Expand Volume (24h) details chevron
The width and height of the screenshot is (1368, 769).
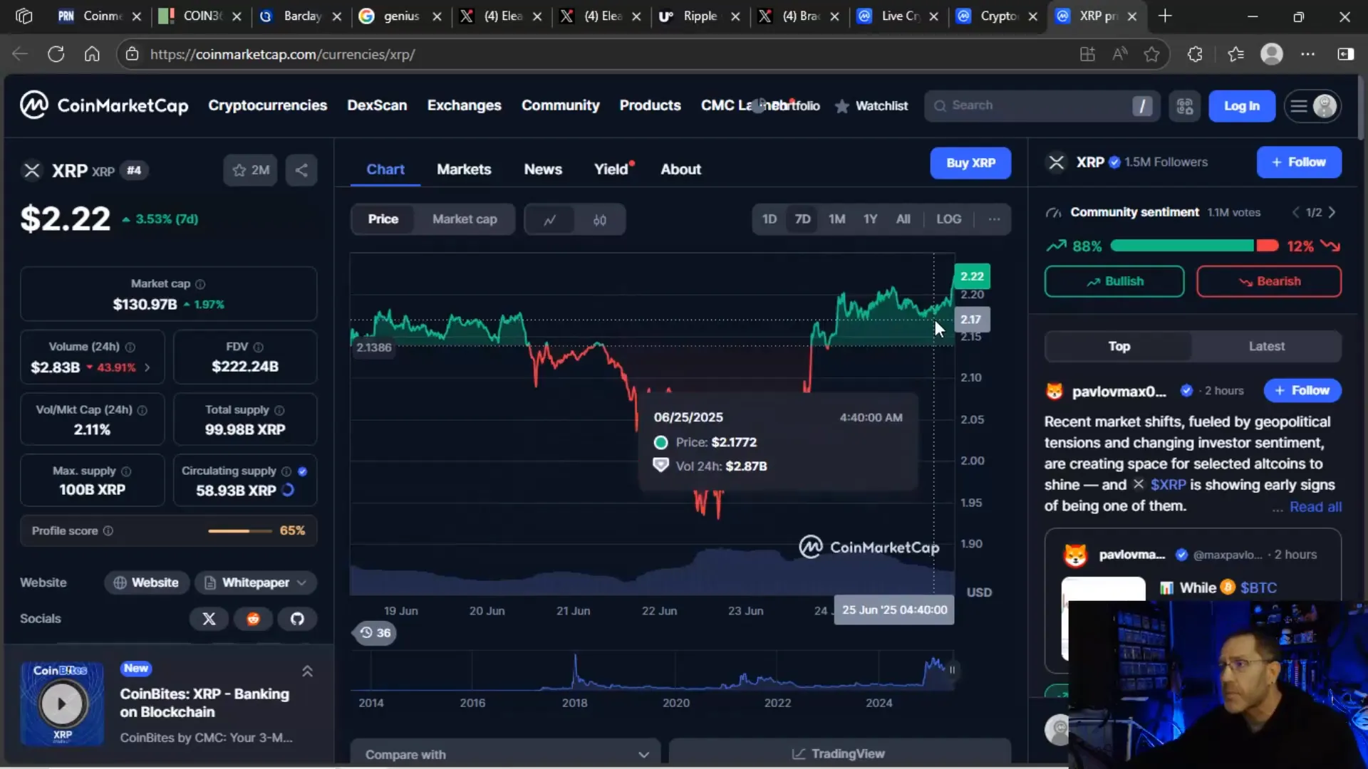click(x=147, y=368)
